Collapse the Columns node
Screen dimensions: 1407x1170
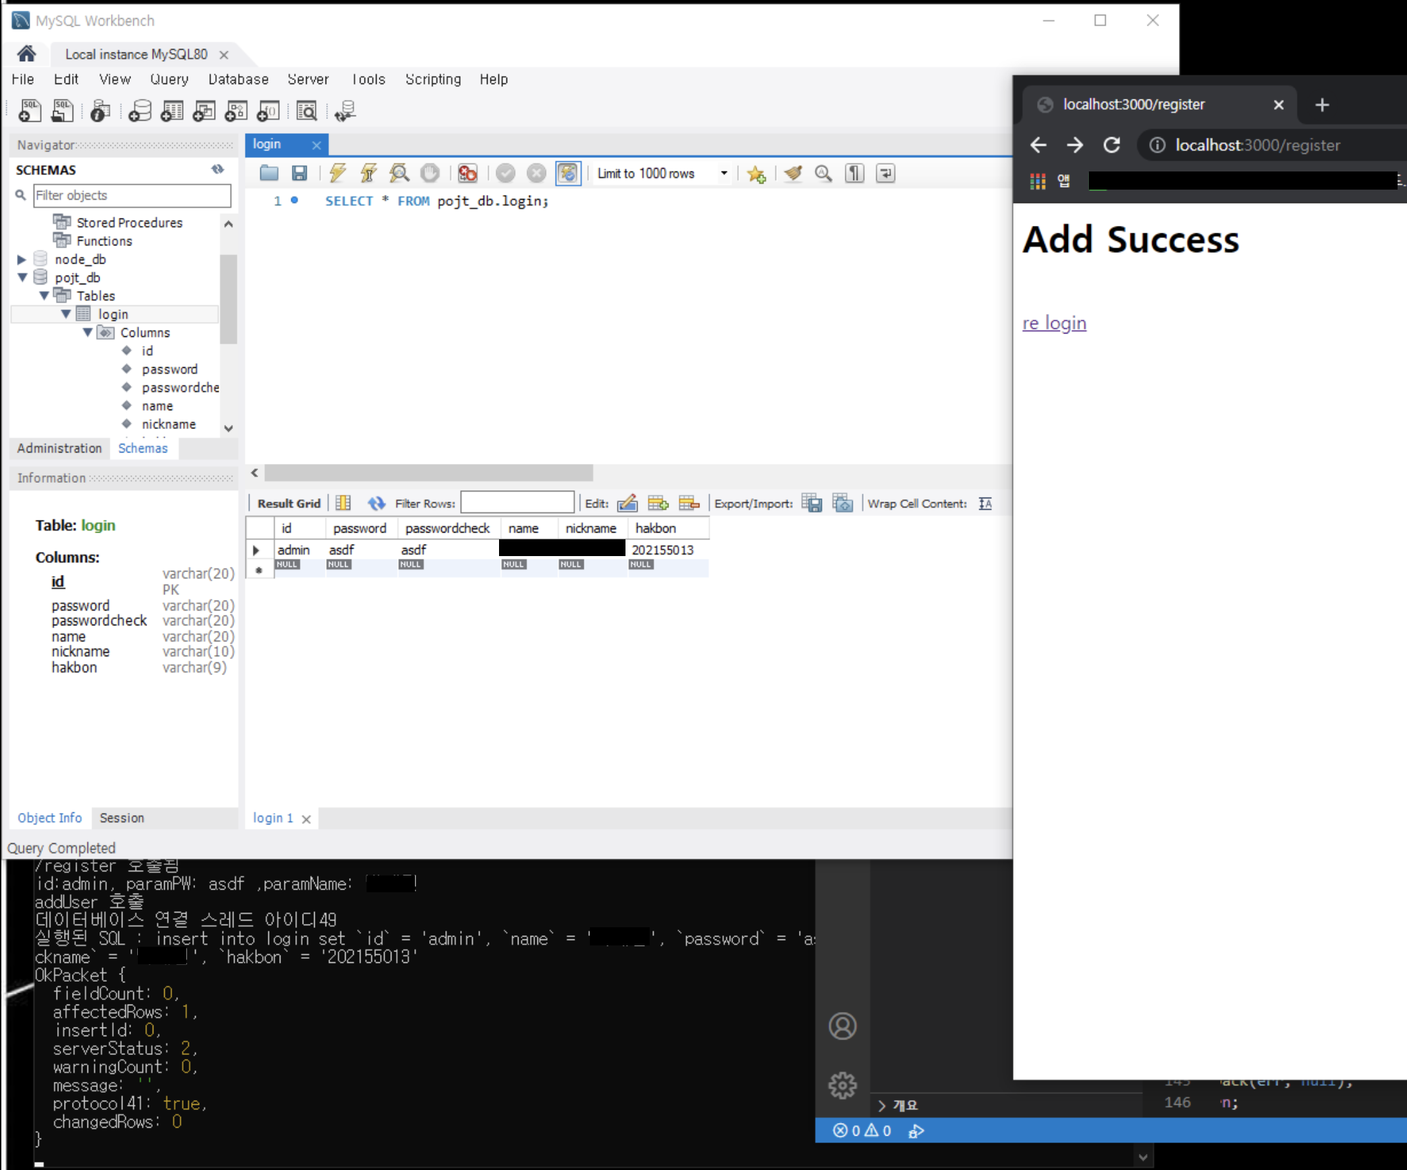[x=87, y=332]
